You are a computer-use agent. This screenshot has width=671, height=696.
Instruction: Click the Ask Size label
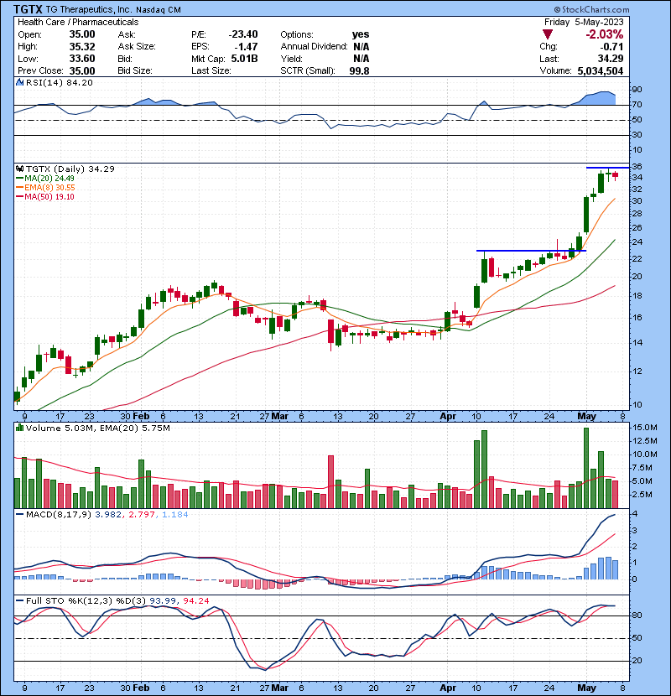137,47
